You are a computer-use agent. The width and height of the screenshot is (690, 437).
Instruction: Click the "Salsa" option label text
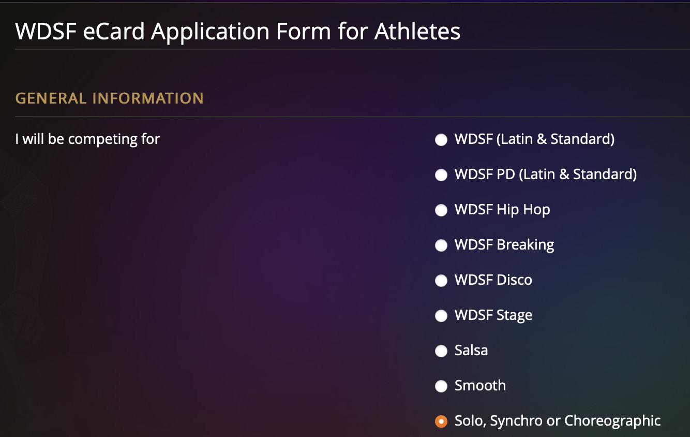tap(471, 351)
